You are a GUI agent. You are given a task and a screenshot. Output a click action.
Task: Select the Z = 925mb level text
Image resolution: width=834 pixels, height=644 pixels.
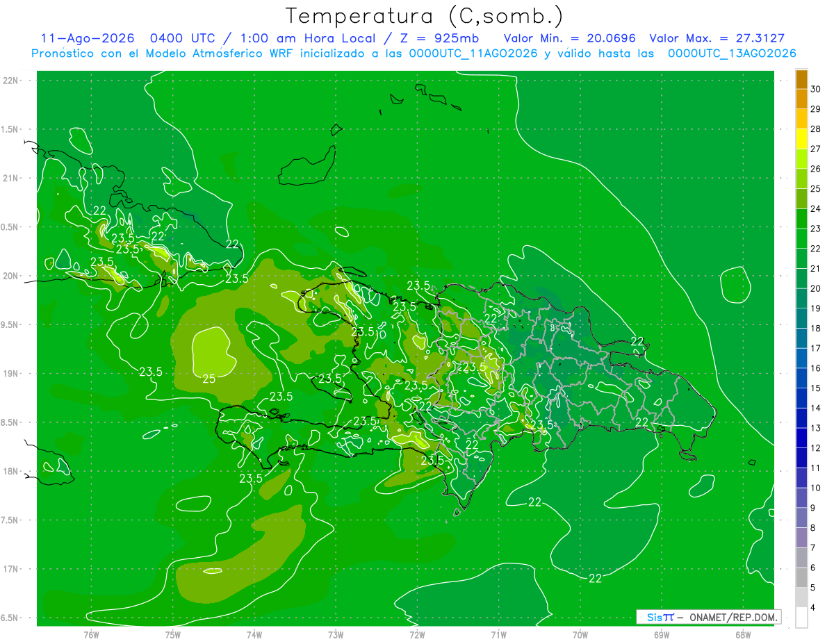click(439, 38)
